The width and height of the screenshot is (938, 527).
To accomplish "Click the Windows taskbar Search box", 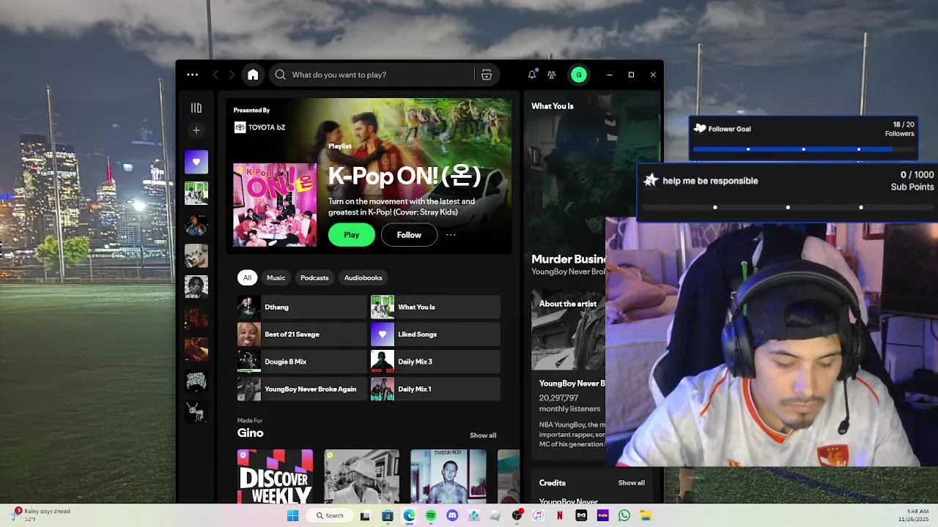I will click(x=330, y=516).
